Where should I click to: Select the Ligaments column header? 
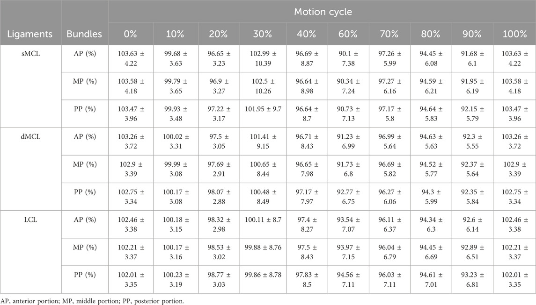tap(30, 34)
